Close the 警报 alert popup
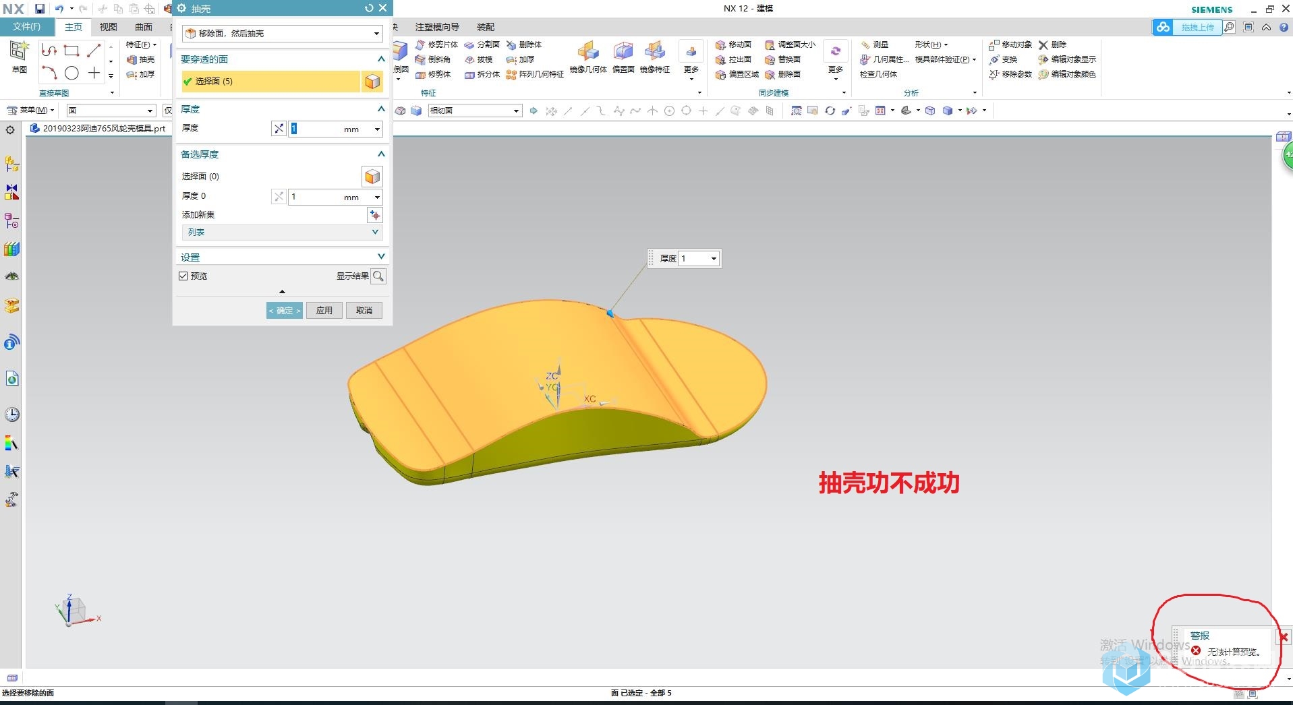 (x=1284, y=637)
